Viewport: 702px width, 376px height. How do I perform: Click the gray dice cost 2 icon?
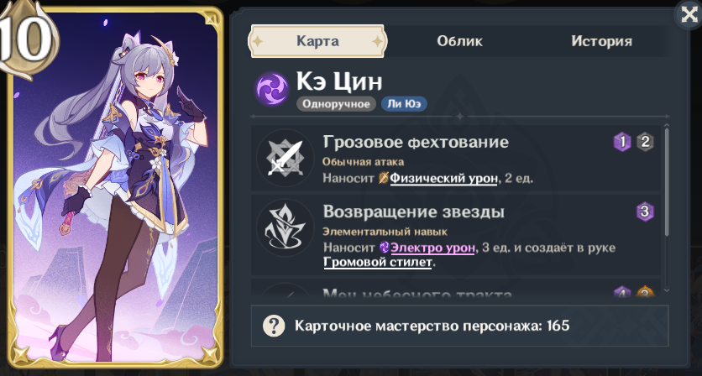(645, 143)
